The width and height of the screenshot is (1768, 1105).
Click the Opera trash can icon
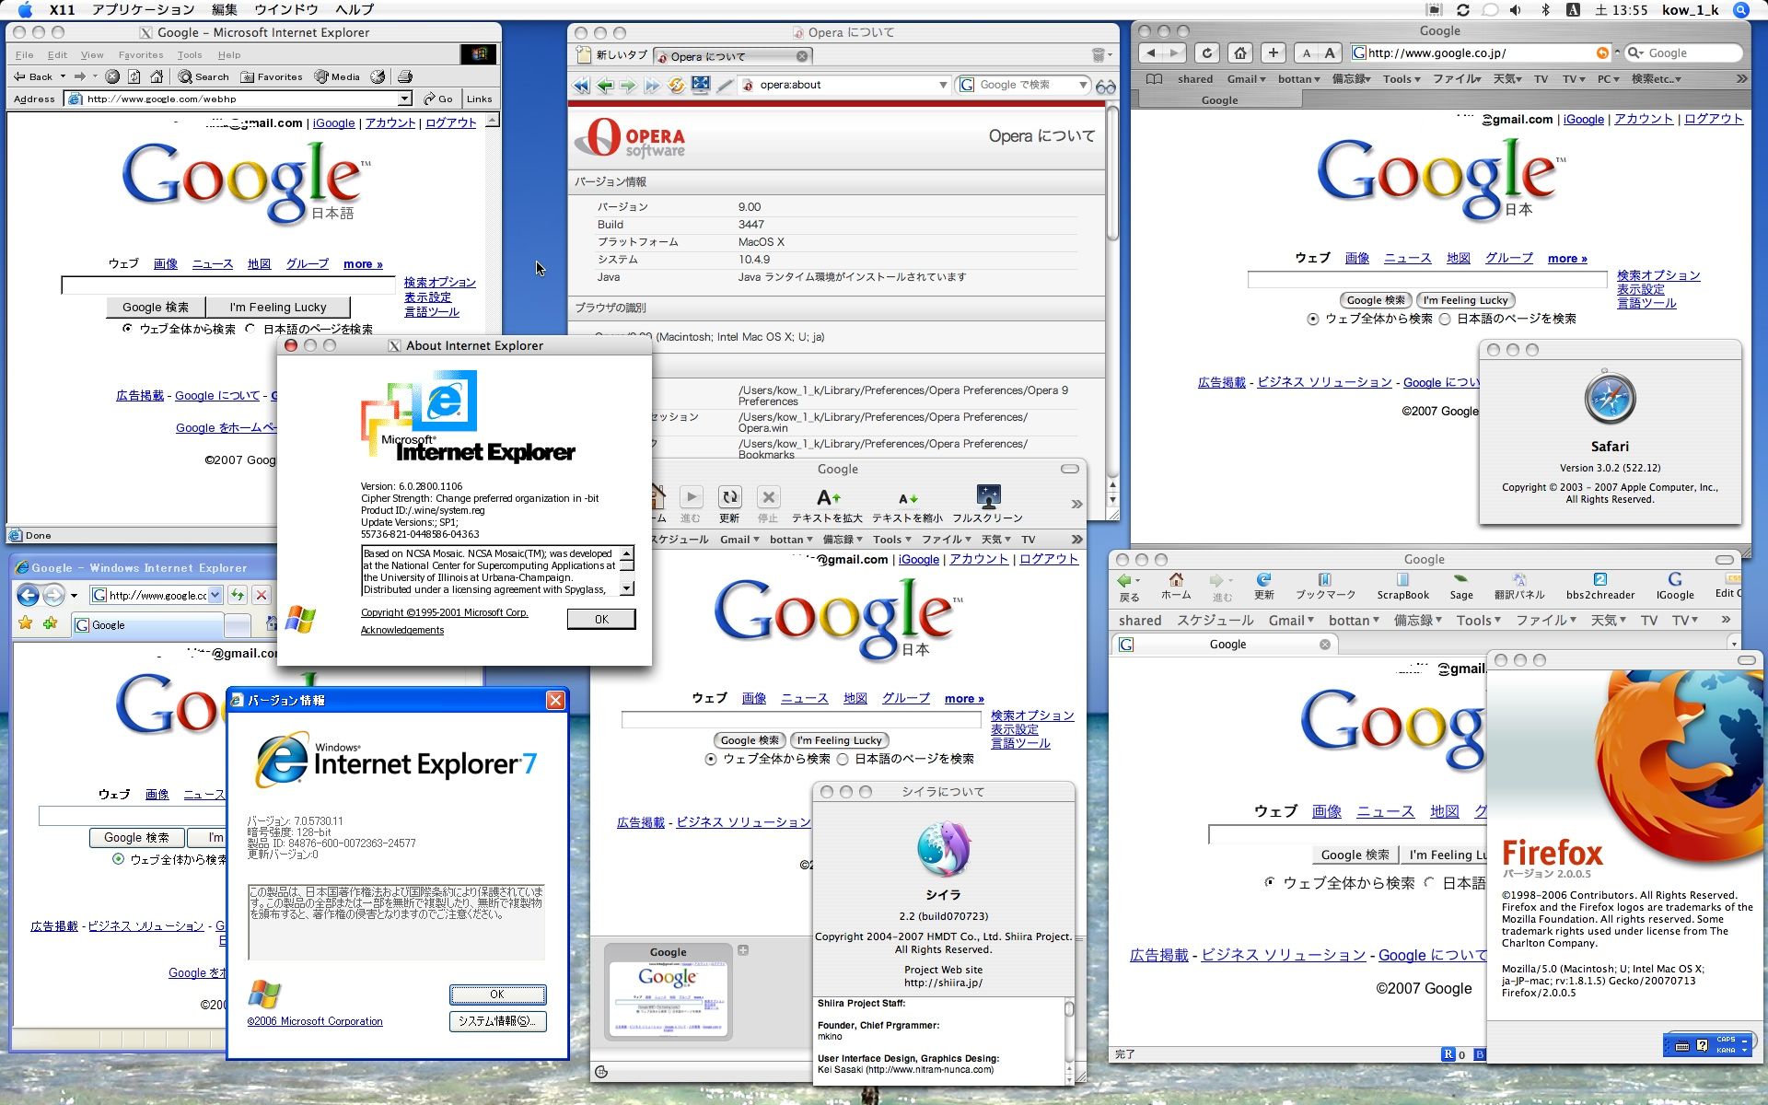click(1098, 56)
